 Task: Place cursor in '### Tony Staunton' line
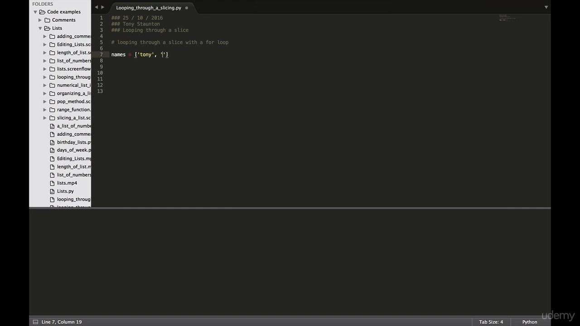click(135, 24)
